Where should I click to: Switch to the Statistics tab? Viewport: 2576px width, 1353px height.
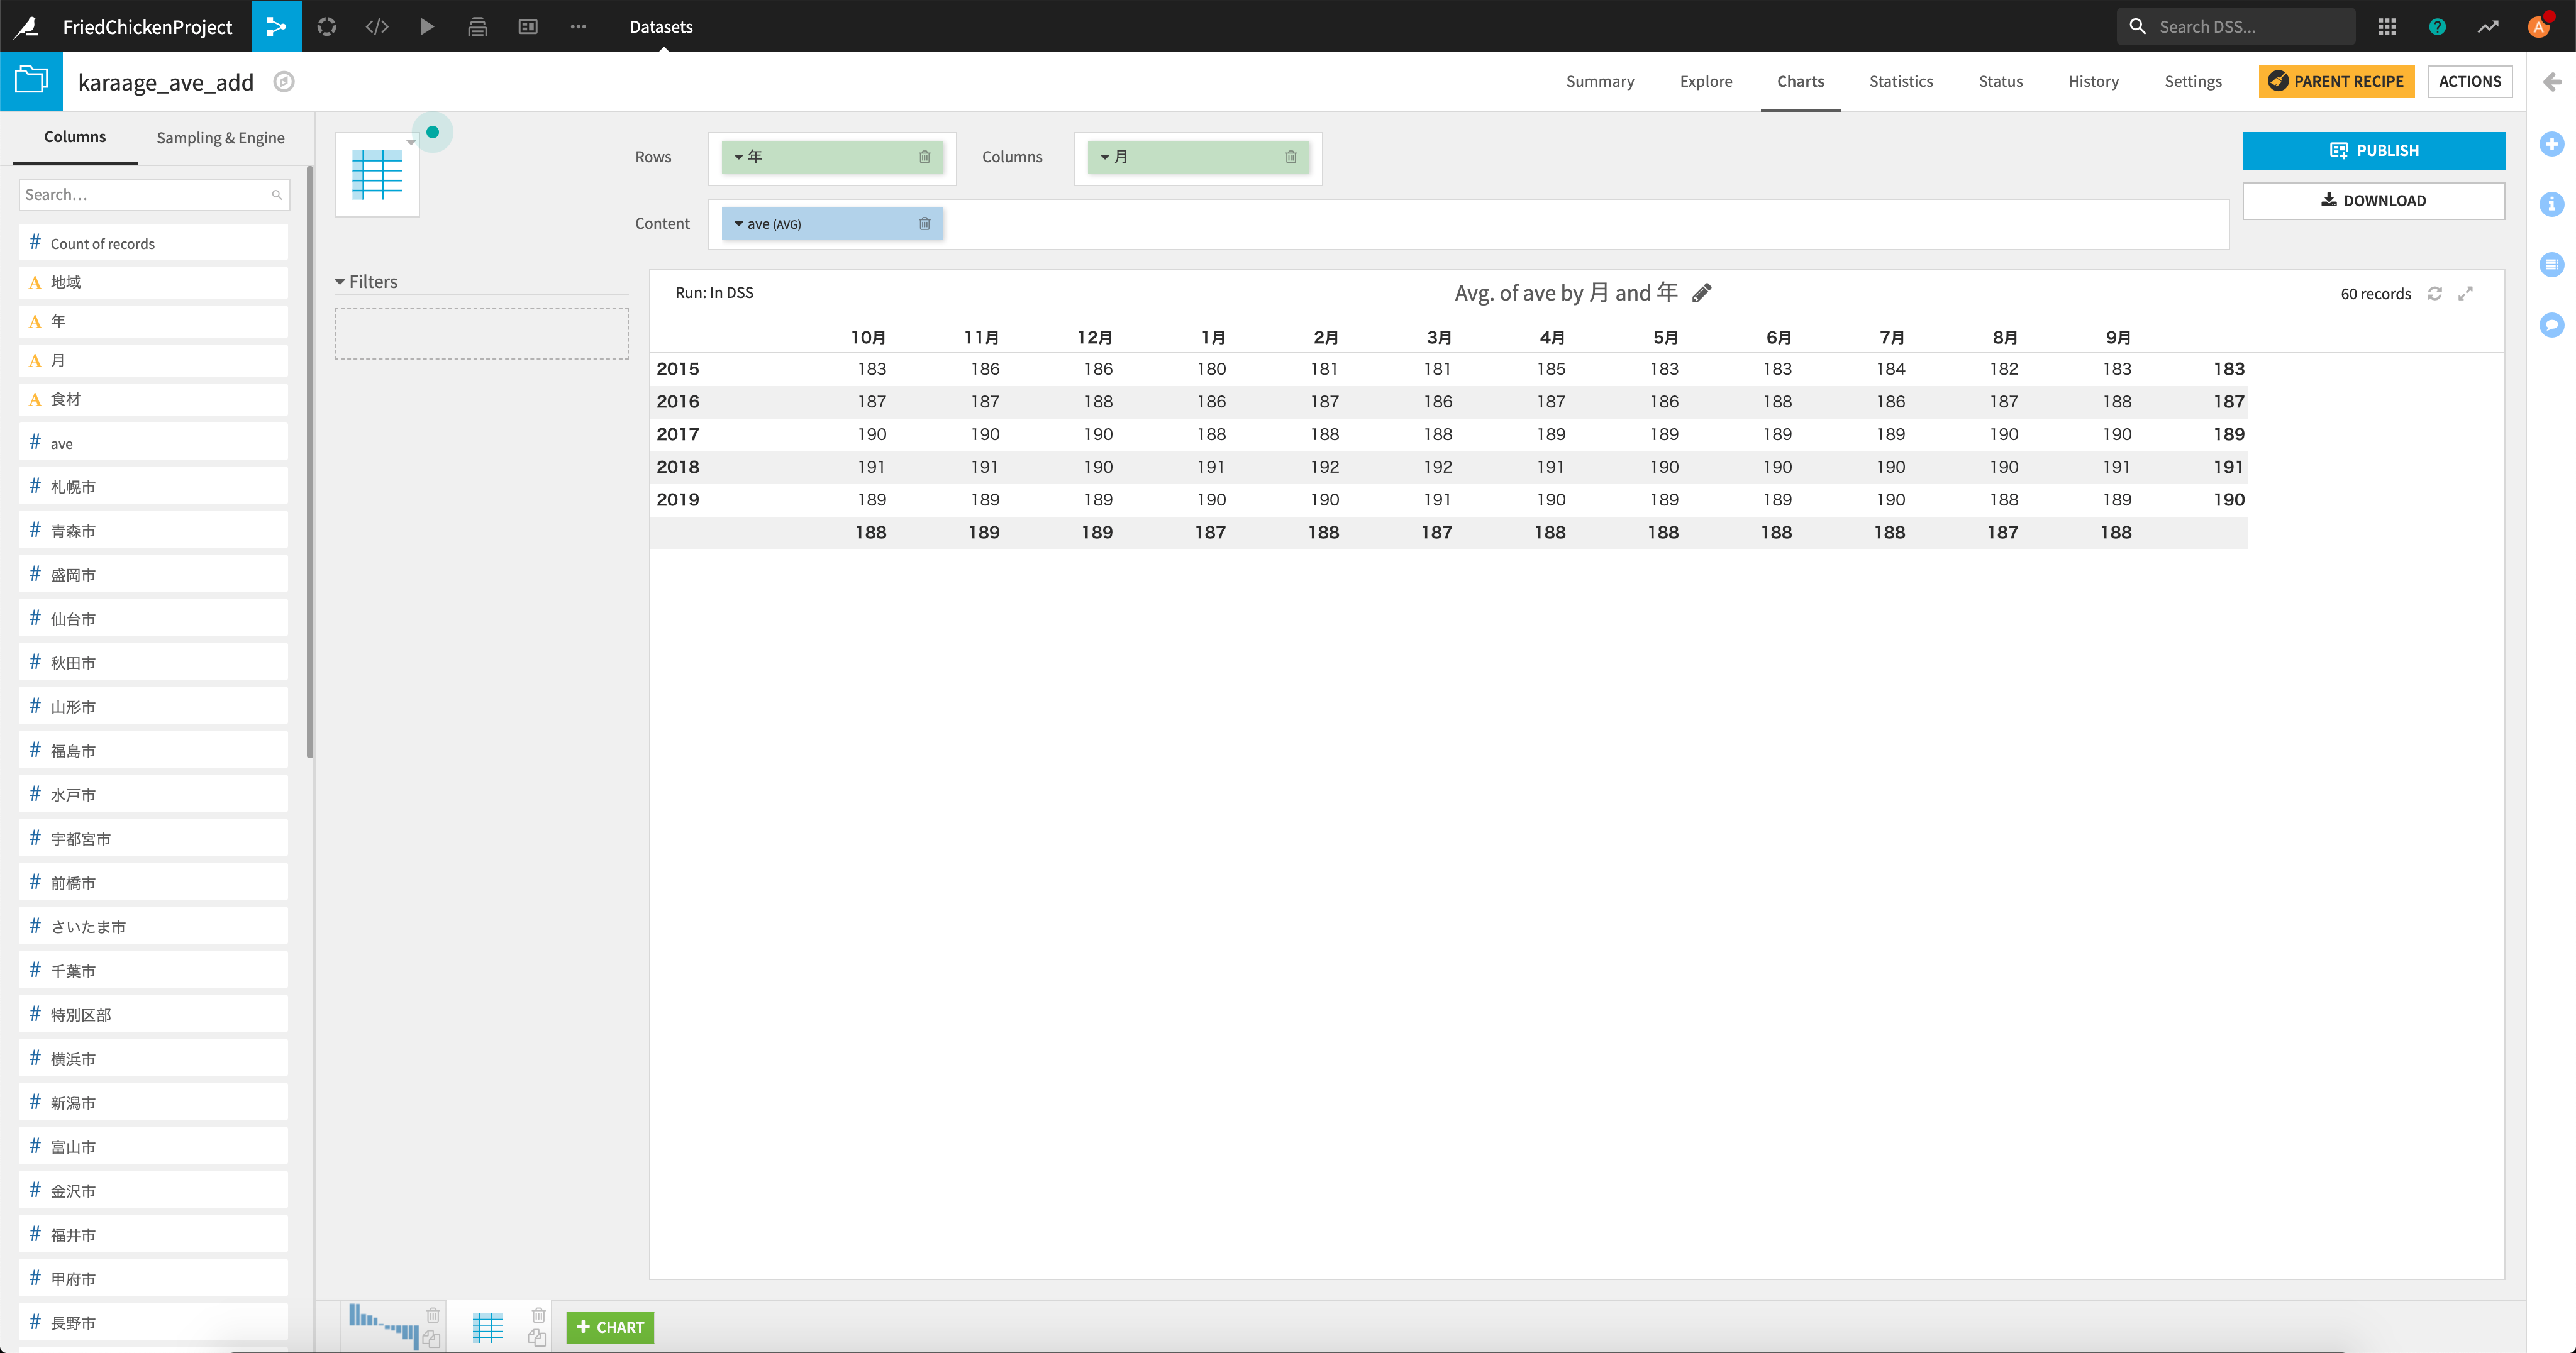[x=1900, y=81]
